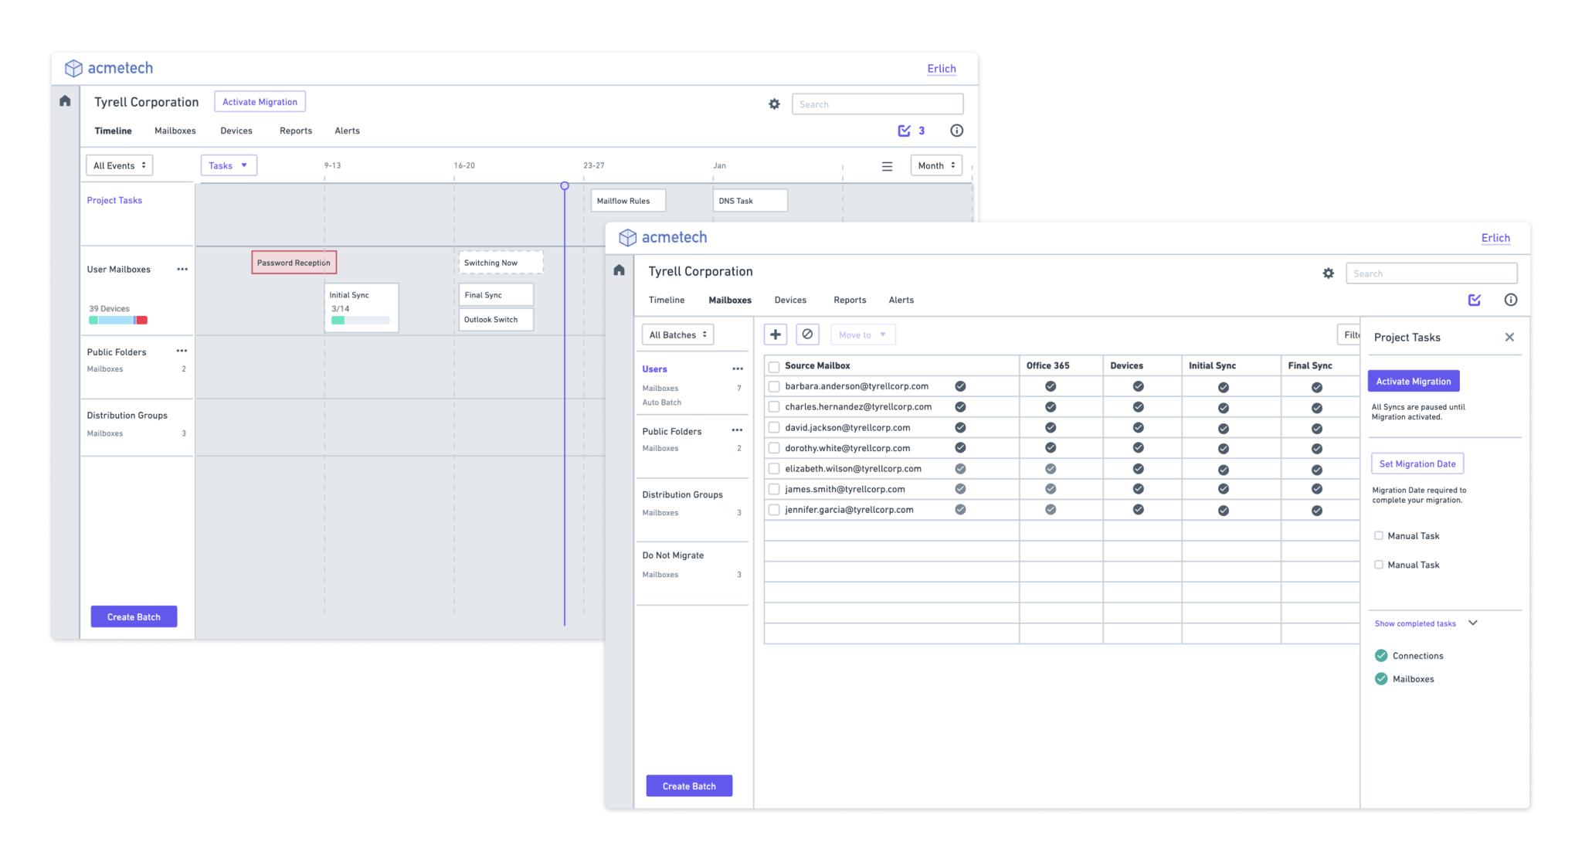Viewport: 1582px width, 859px height.
Task: Close the Project Tasks panel
Action: [x=1509, y=338]
